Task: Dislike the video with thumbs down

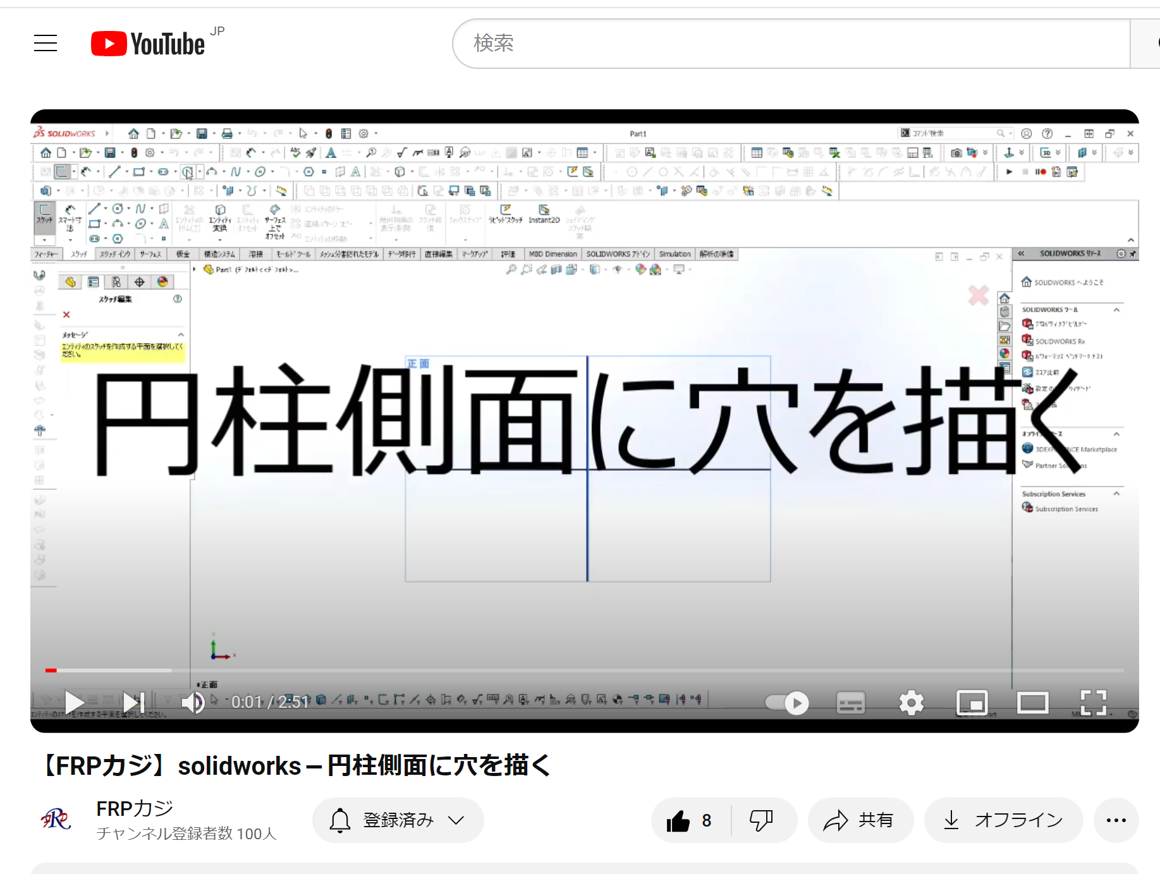Action: point(761,820)
